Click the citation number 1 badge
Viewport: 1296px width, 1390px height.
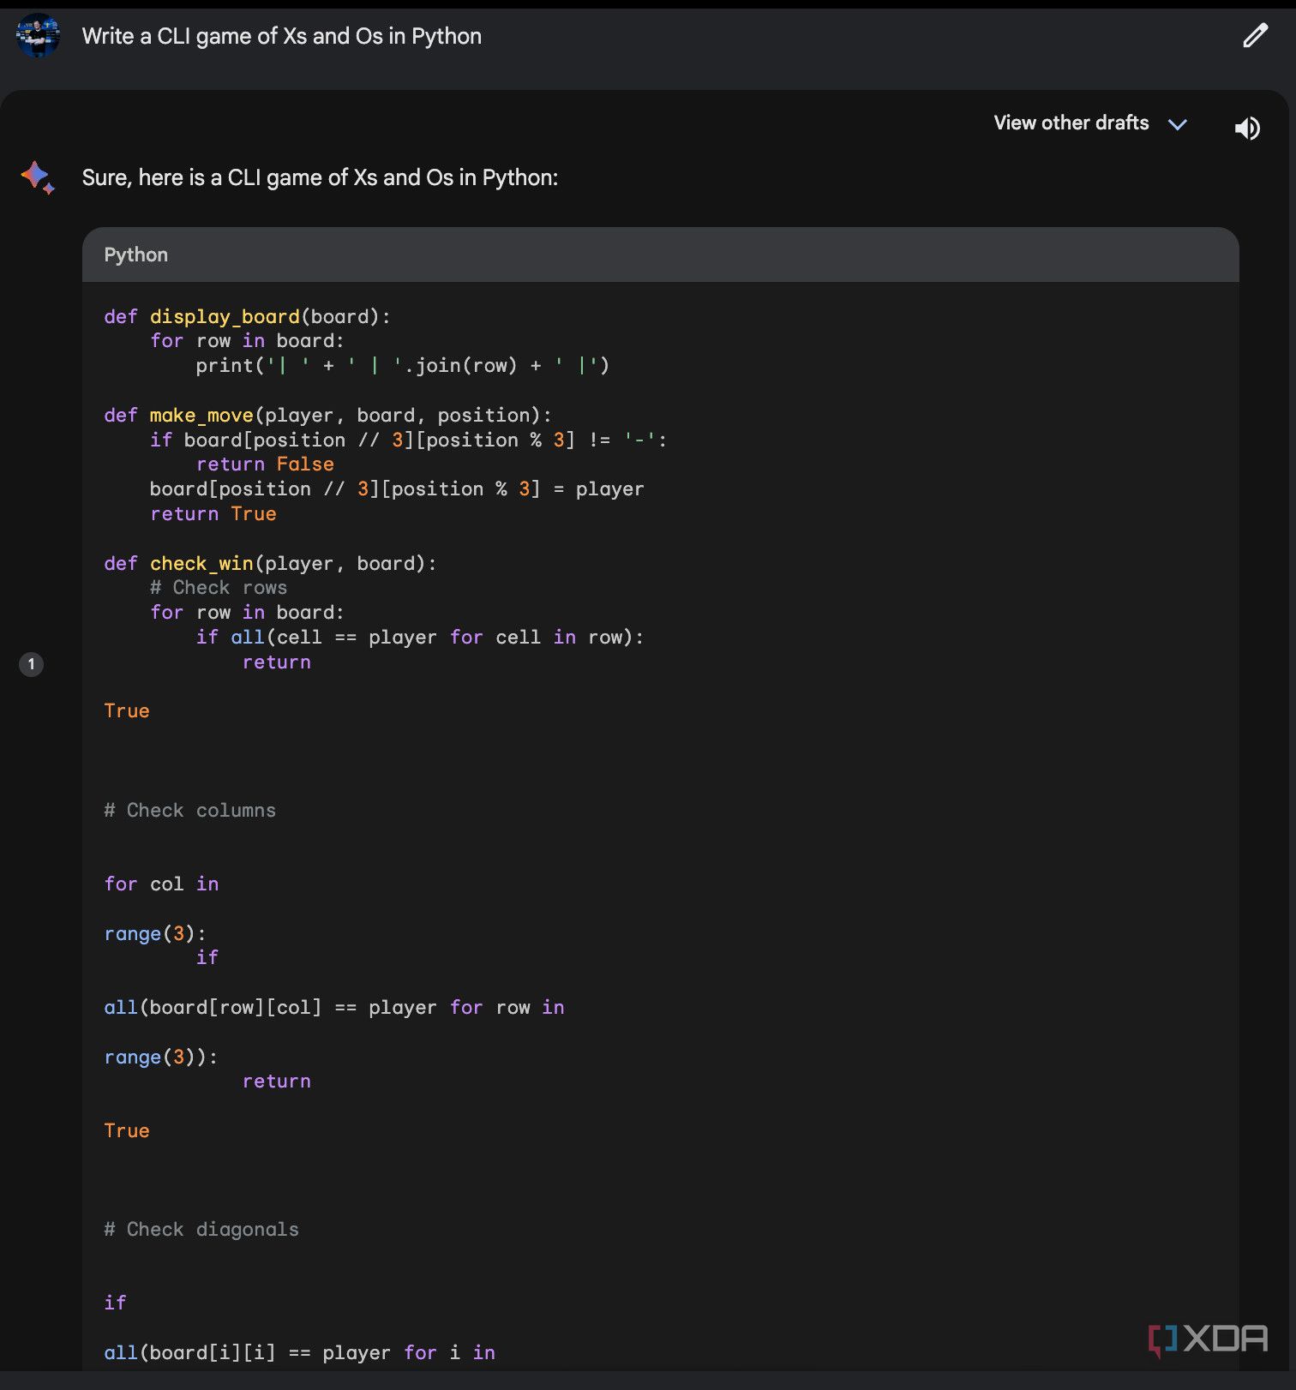click(x=32, y=664)
